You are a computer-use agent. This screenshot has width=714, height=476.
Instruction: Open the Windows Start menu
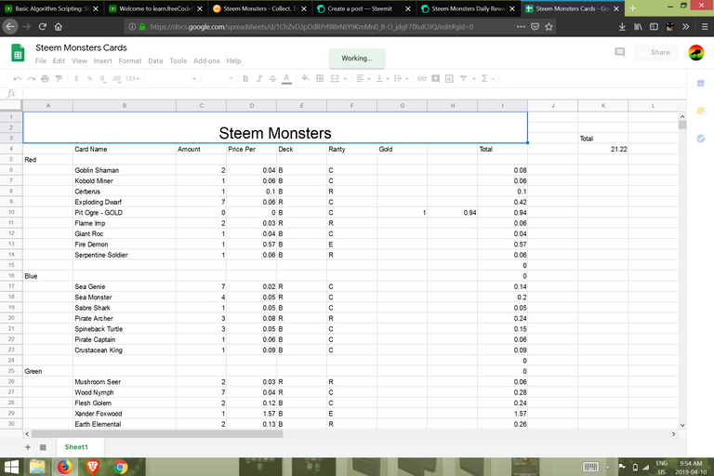[x=11, y=467]
